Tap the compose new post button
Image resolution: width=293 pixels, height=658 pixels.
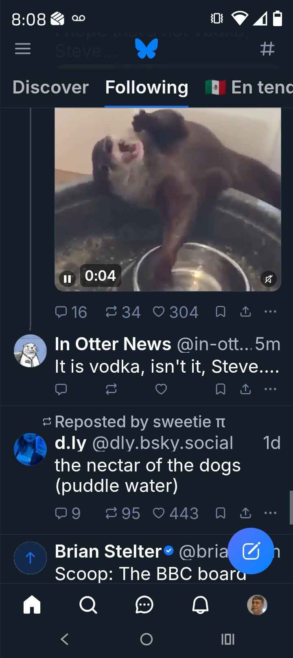[251, 551]
